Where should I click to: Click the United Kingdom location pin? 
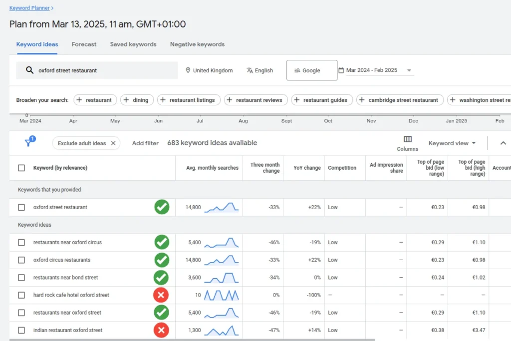coord(188,70)
